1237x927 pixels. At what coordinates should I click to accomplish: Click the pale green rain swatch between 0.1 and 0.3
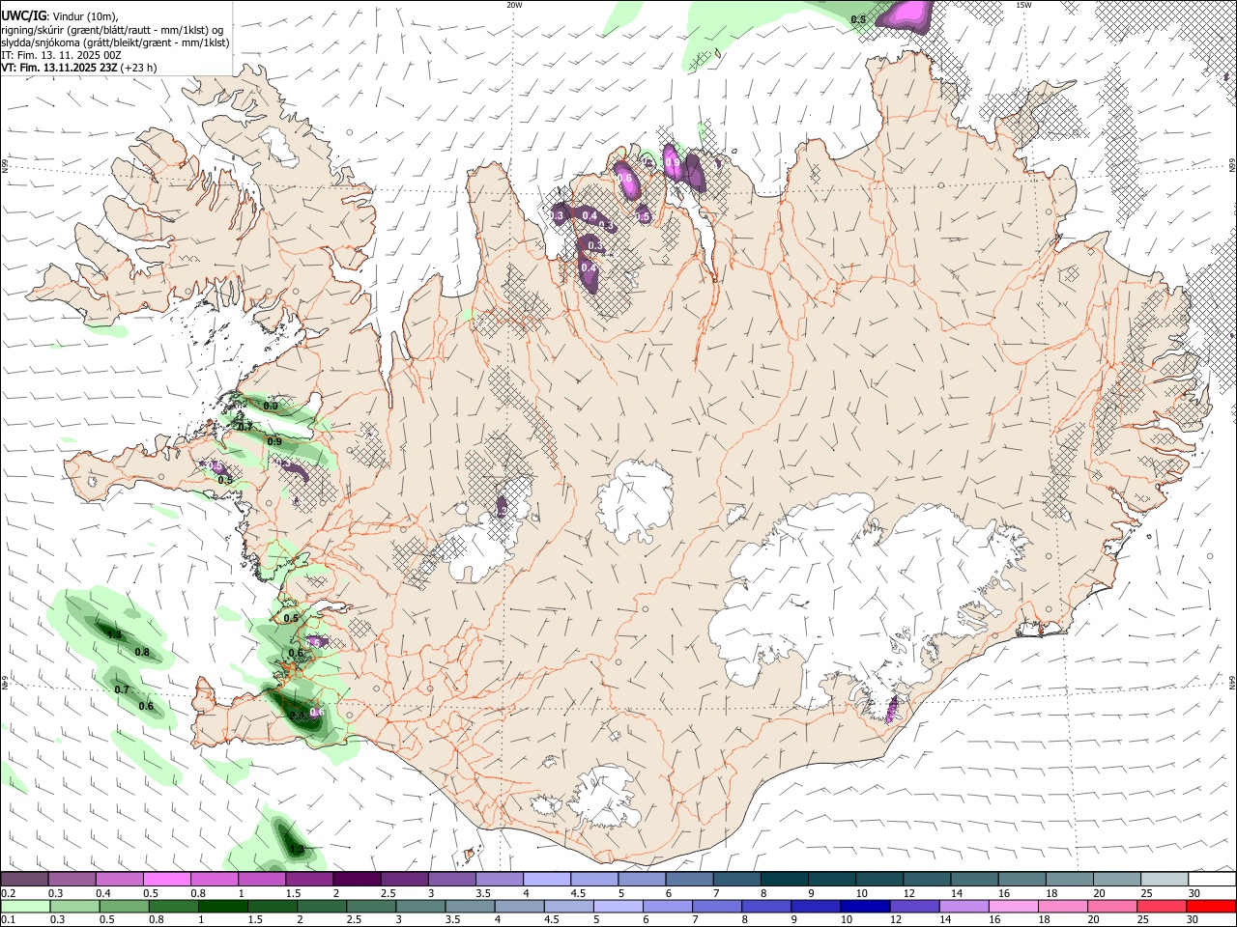[x=26, y=906]
